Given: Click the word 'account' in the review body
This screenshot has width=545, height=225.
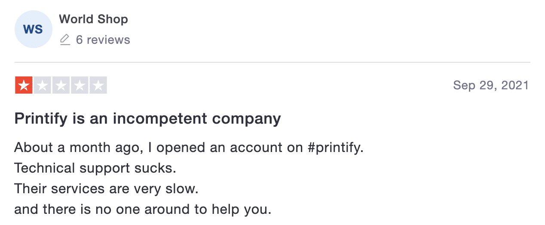Looking at the screenshot, I should coord(256,148).
